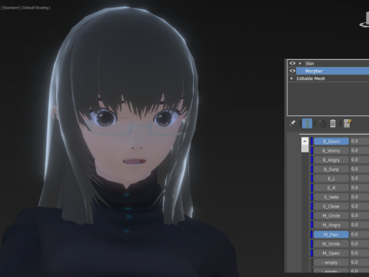369x277 pixels.
Task: Select the E_Hate morph channel
Action: pyautogui.click(x=331, y=197)
